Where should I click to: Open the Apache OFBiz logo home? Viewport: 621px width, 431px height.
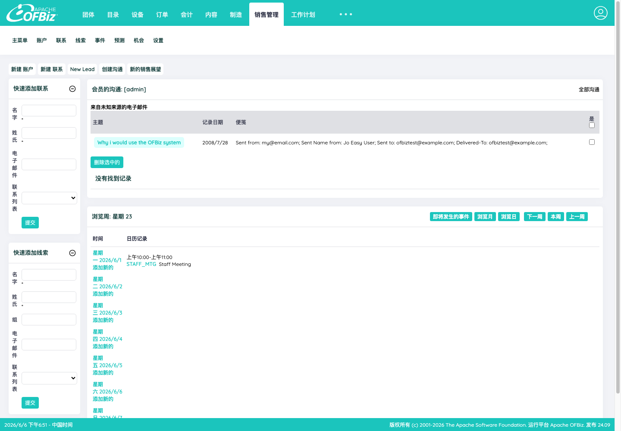[32, 13]
